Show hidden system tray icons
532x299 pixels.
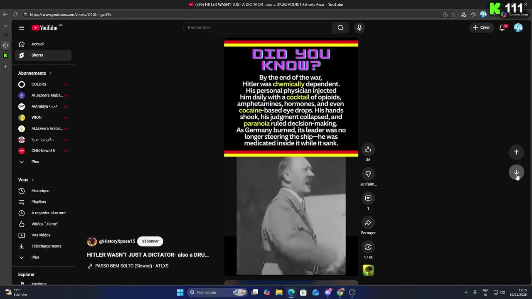[466, 292]
